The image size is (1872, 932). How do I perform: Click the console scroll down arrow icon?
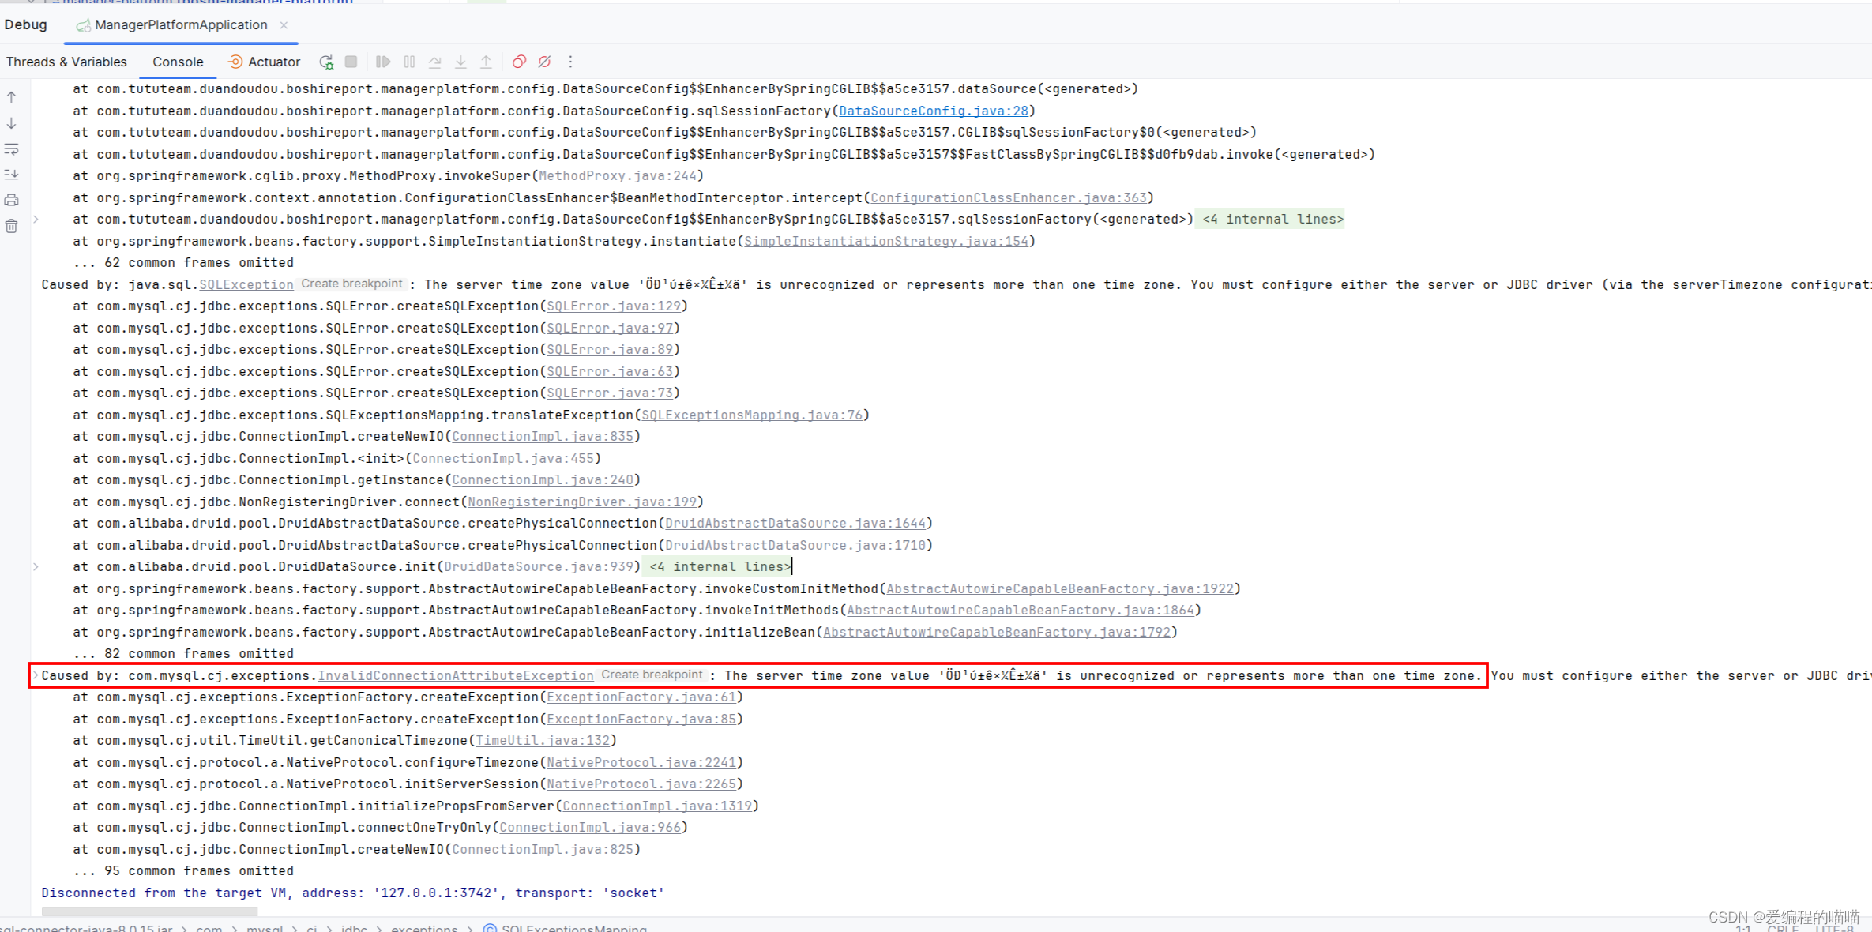click(12, 123)
